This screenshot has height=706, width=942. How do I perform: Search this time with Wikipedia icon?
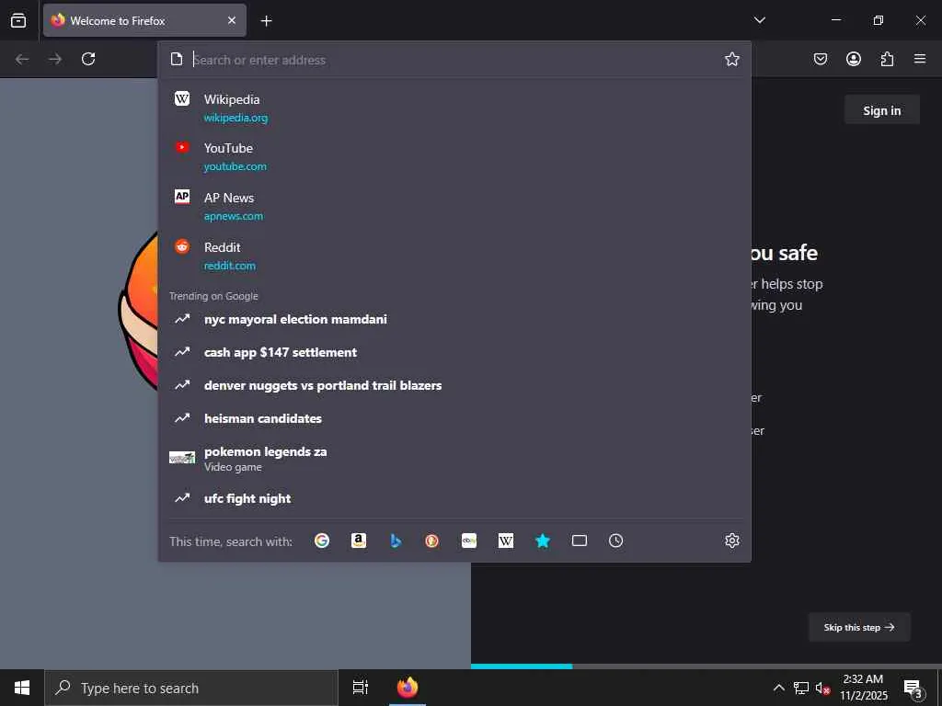pos(506,541)
